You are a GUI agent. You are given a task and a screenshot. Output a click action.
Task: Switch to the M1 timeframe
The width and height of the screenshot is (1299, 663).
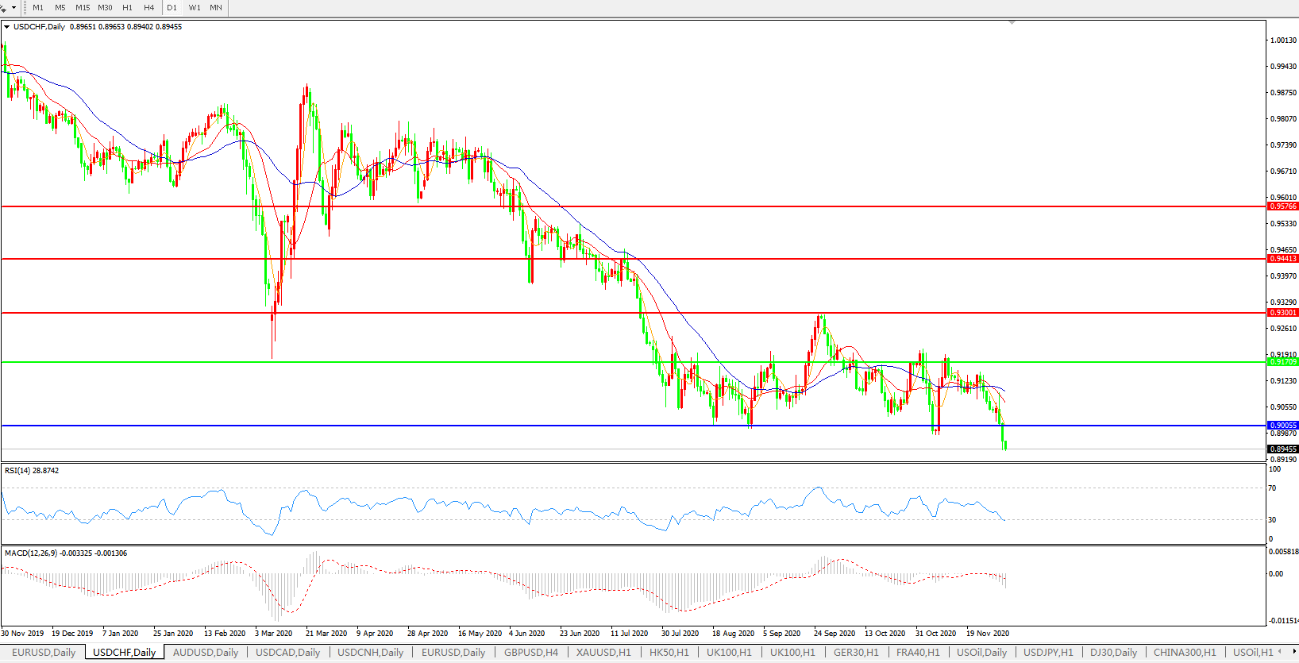pos(38,8)
